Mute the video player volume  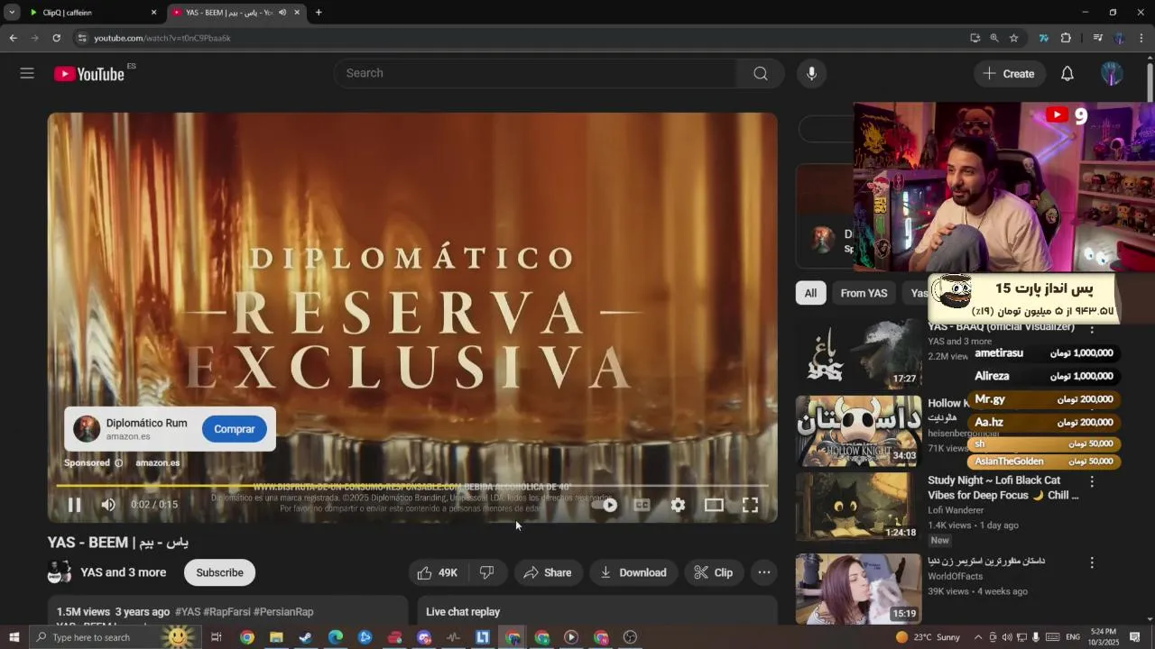point(108,505)
